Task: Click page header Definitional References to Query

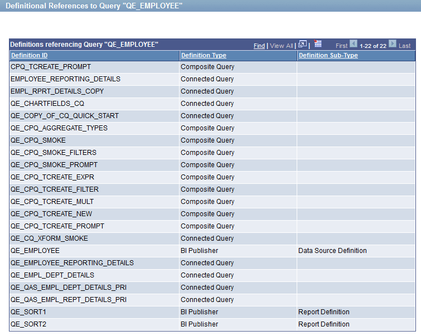Action: (94, 6)
